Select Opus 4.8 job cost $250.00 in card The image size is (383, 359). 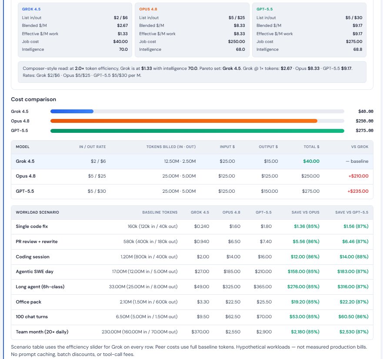(x=236, y=42)
